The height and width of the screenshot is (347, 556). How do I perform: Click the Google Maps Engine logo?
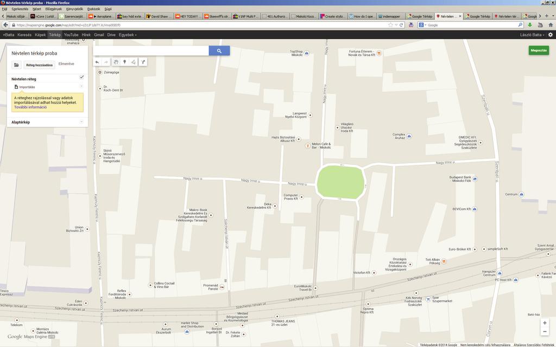31,337
